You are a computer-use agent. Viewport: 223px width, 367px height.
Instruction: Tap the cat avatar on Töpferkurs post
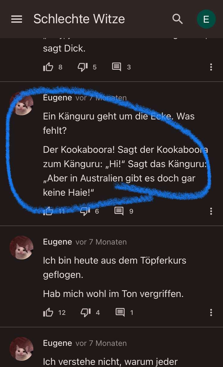pos(21,248)
